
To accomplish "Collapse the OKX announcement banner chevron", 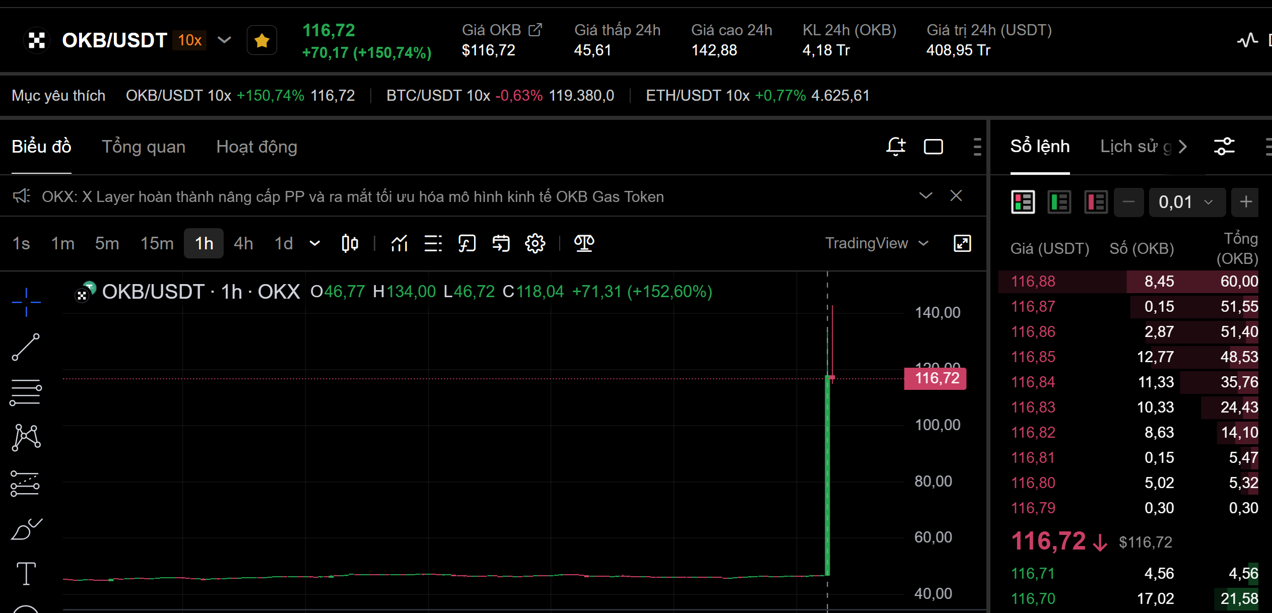I will click(925, 195).
